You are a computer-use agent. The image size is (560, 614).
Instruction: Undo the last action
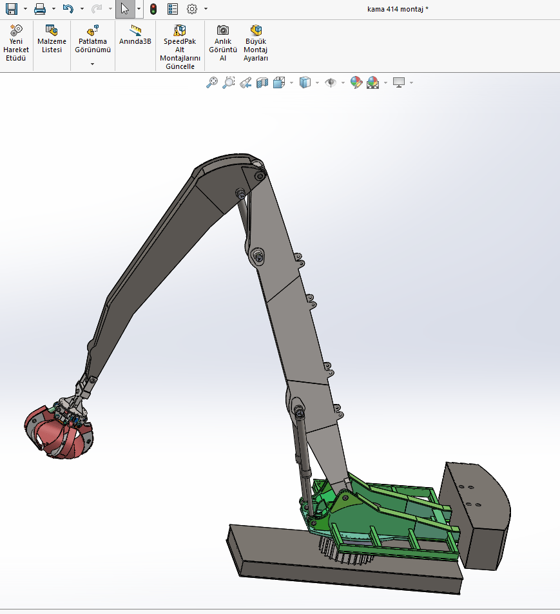click(x=68, y=9)
